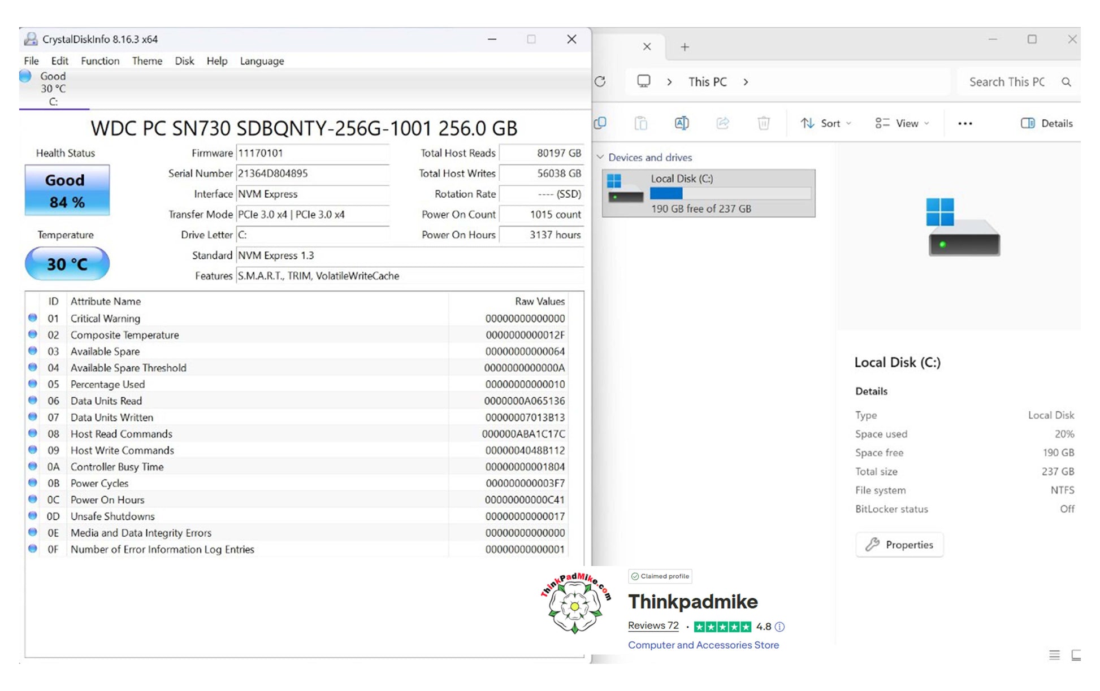Open the three-dots See more menu
The image size is (1100, 691).
[x=965, y=123]
